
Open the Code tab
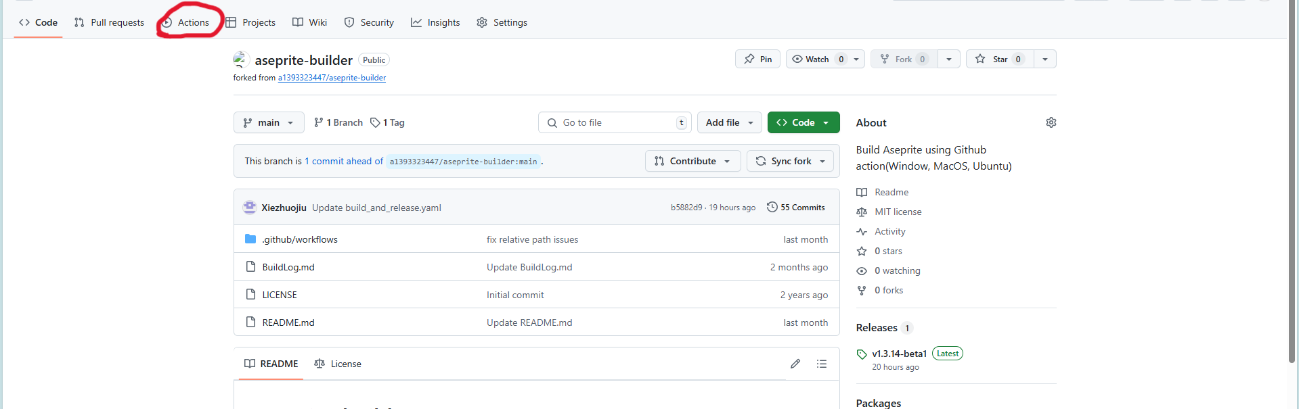(38, 22)
